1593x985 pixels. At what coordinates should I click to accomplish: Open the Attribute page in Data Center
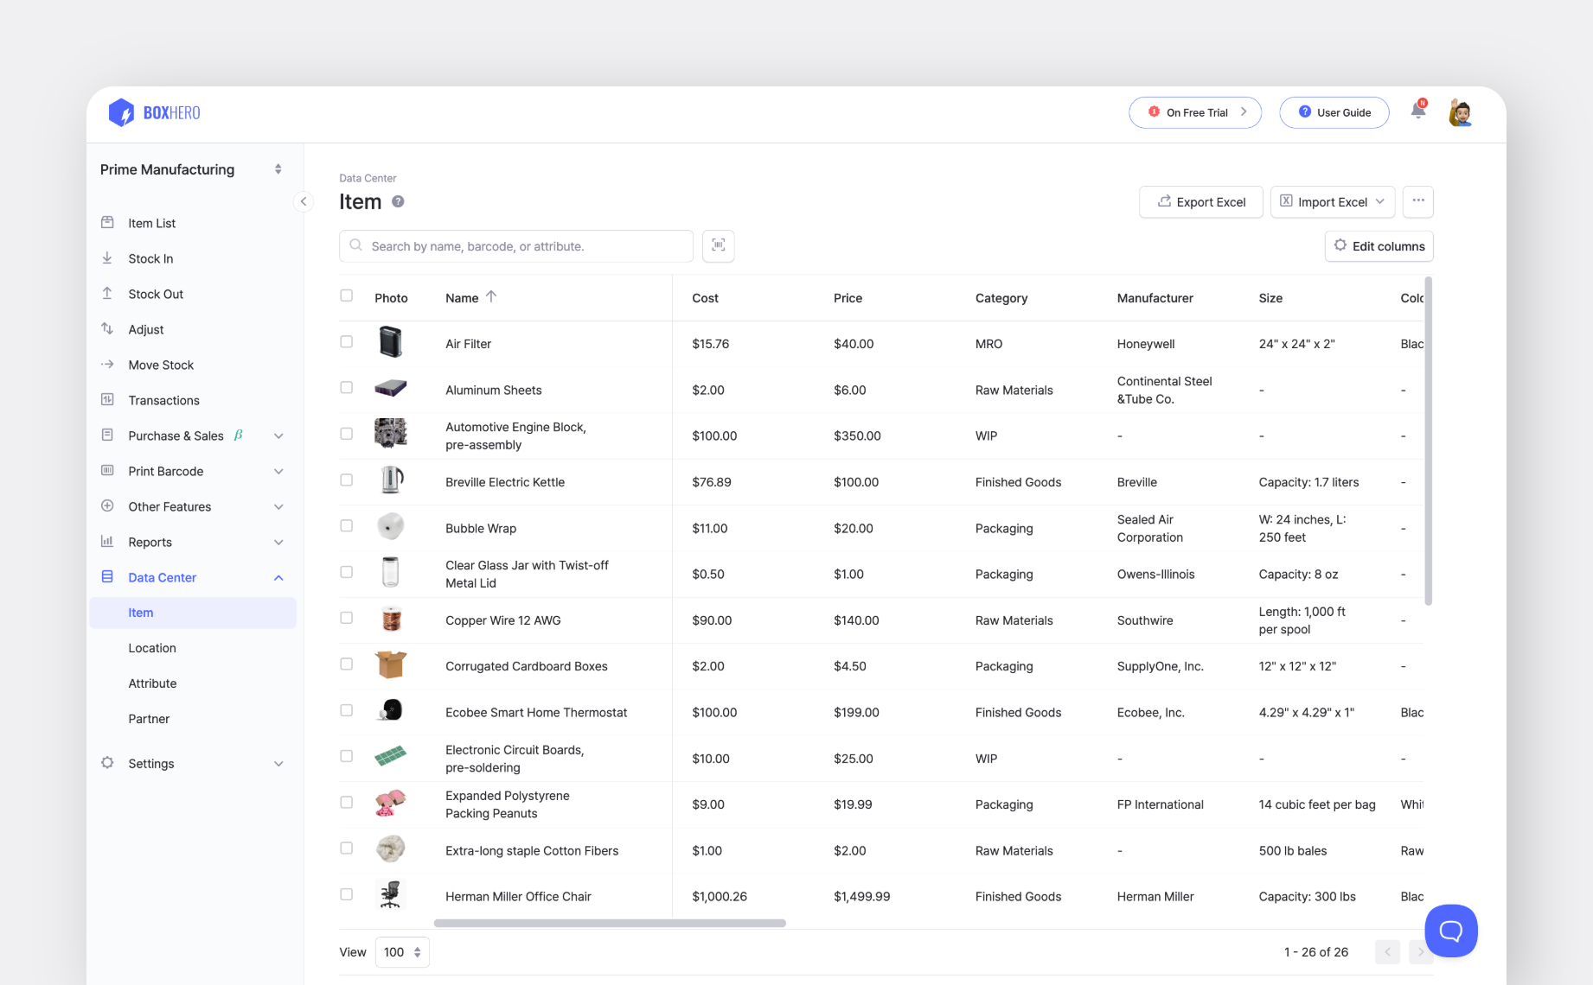tap(152, 683)
